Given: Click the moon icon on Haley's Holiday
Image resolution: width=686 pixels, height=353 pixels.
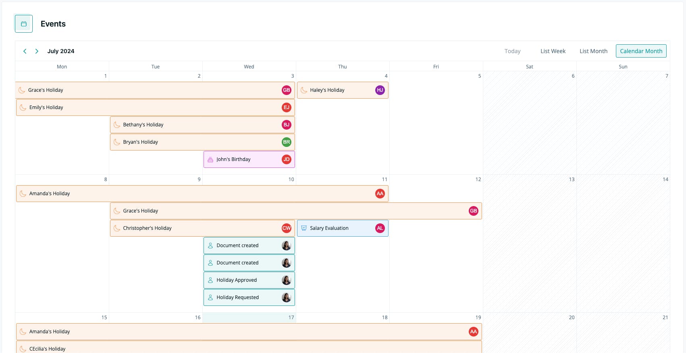Looking at the screenshot, I should click(x=304, y=90).
